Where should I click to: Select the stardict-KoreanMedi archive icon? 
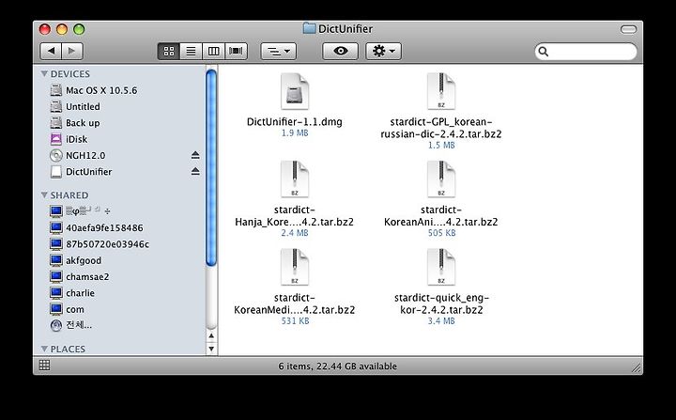pyautogui.click(x=295, y=267)
